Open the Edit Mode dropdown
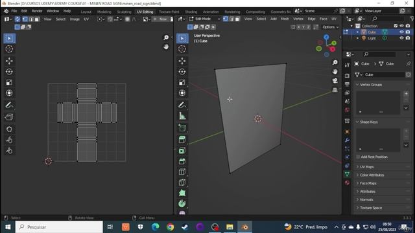 click(205, 19)
